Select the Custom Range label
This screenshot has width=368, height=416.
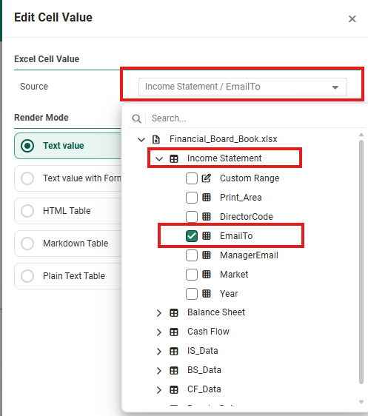click(x=250, y=178)
